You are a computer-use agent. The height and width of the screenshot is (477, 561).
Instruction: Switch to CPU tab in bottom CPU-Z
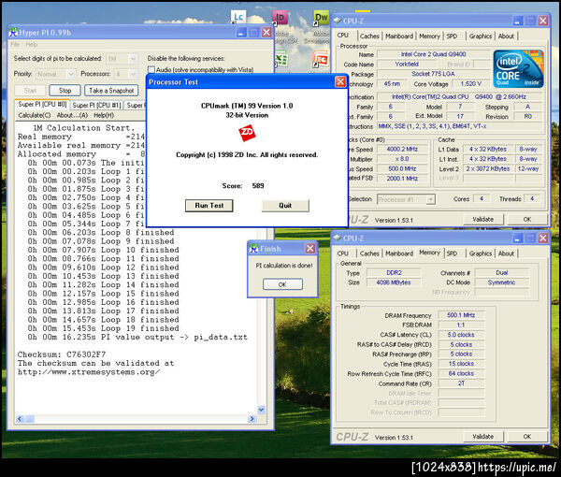tap(343, 253)
